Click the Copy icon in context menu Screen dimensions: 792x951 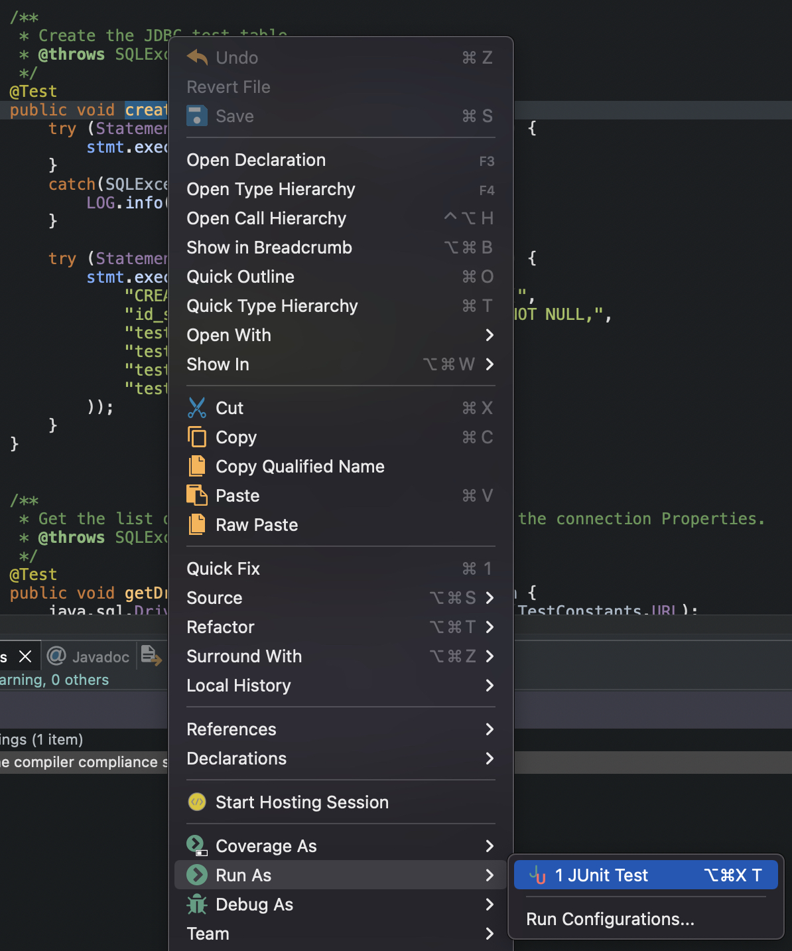(x=197, y=437)
